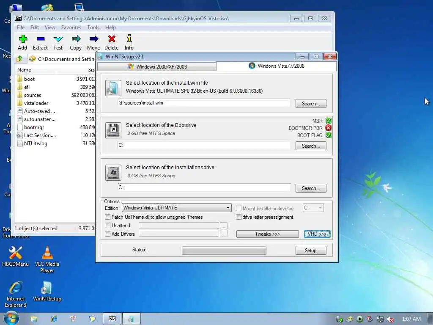Browse for Unattend file with ... button

pos(224,226)
